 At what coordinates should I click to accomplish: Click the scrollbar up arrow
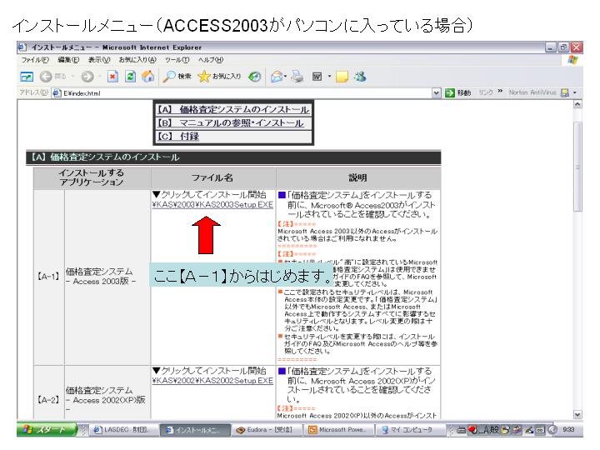(x=577, y=104)
